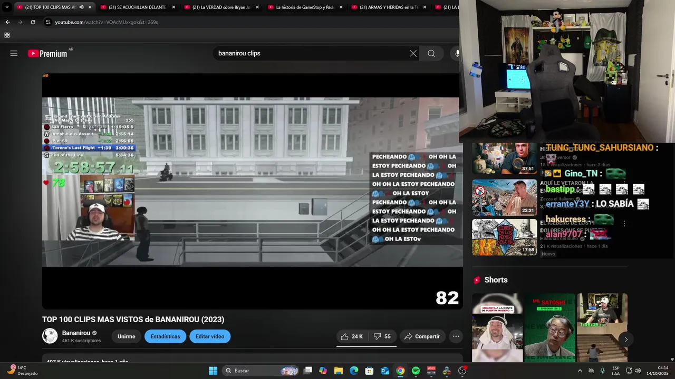Open File Explorer from taskbar
Image resolution: width=675 pixels, height=379 pixels.
339,371
